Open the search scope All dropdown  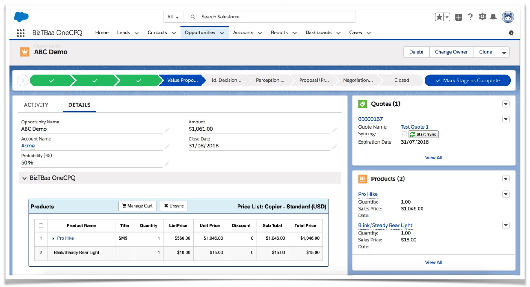click(173, 17)
